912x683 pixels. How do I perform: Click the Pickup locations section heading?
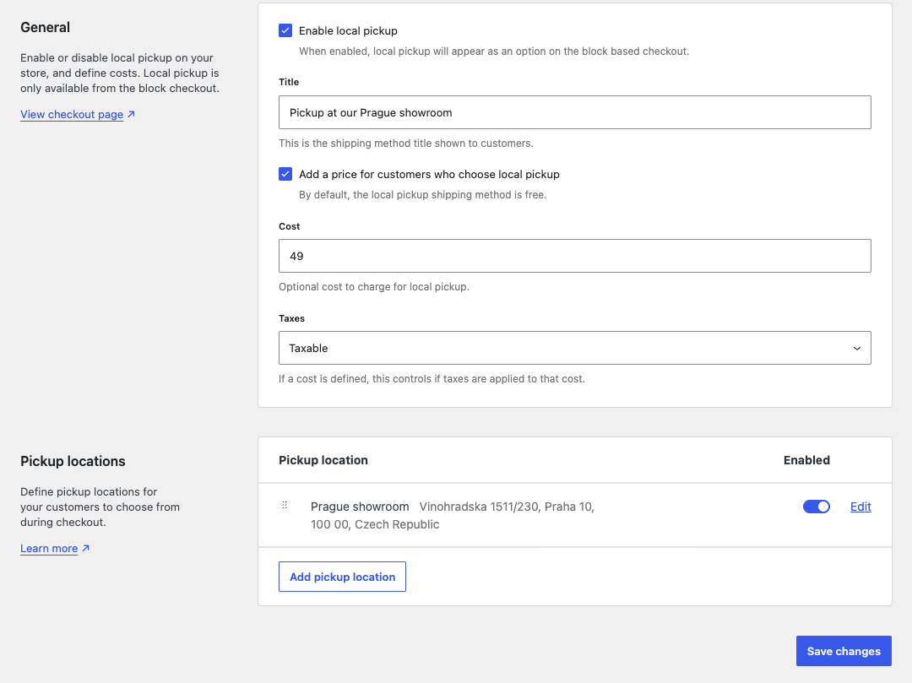click(x=73, y=461)
